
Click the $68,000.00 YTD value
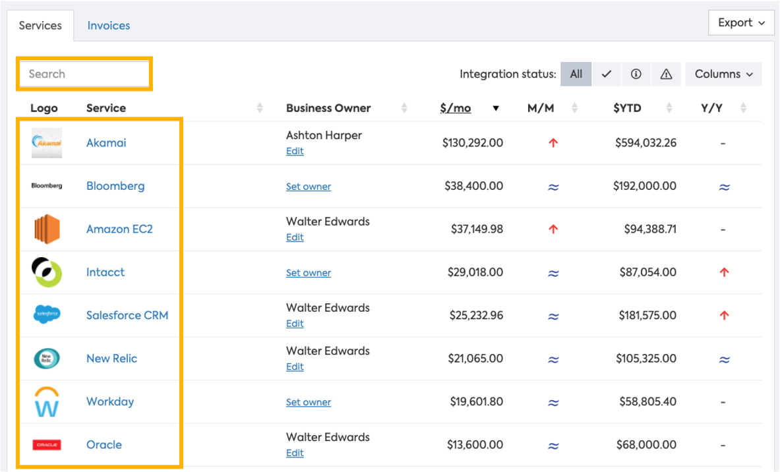pyautogui.click(x=646, y=445)
